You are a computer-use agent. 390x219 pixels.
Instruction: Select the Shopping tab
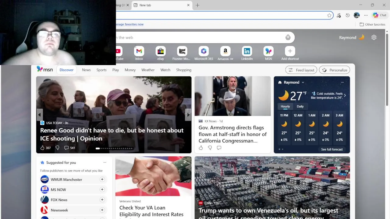pyautogui.click(x=184, y=70)
